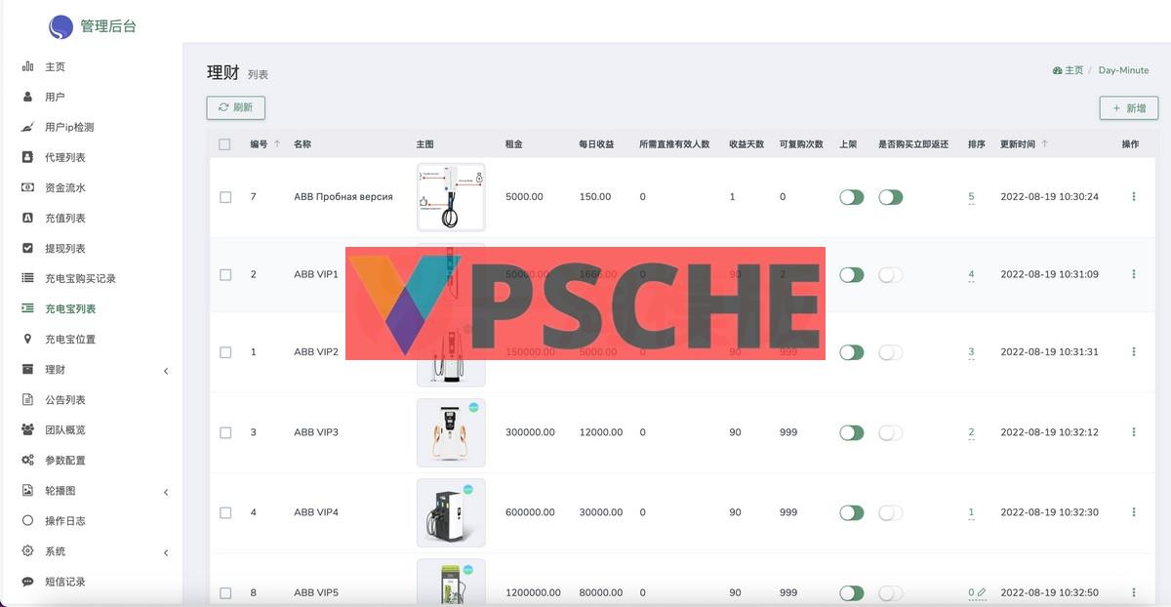
Task: Open 资金流水 via its sidebar icon
Action: pos(26,187)
